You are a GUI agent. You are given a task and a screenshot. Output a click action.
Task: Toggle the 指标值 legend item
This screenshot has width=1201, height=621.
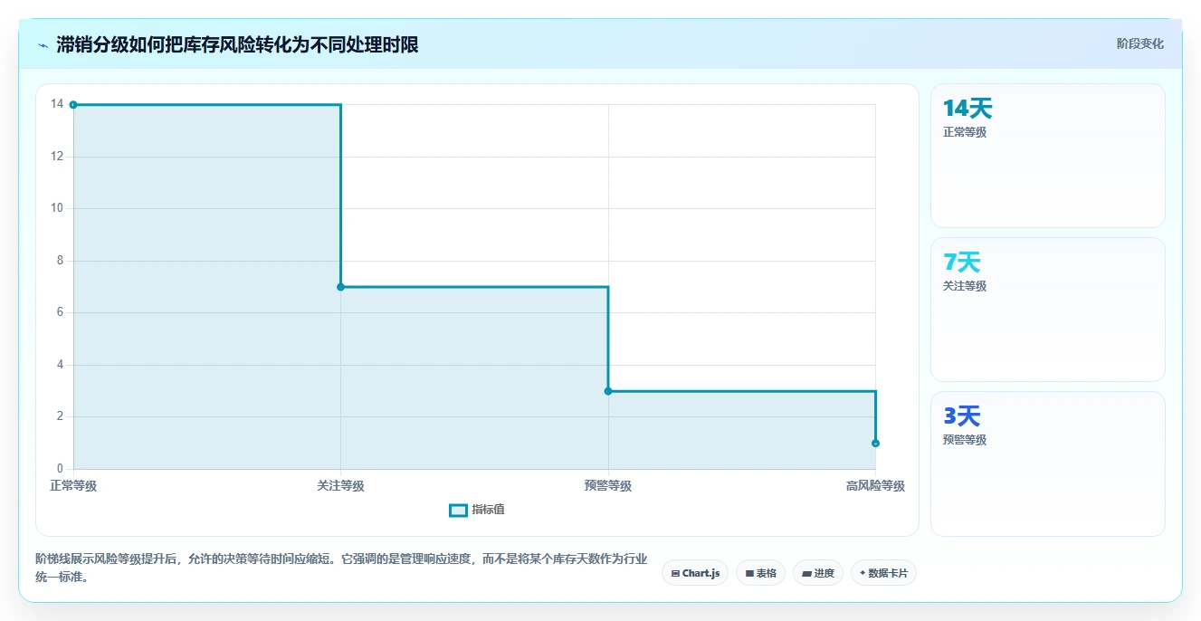(477, 510)
